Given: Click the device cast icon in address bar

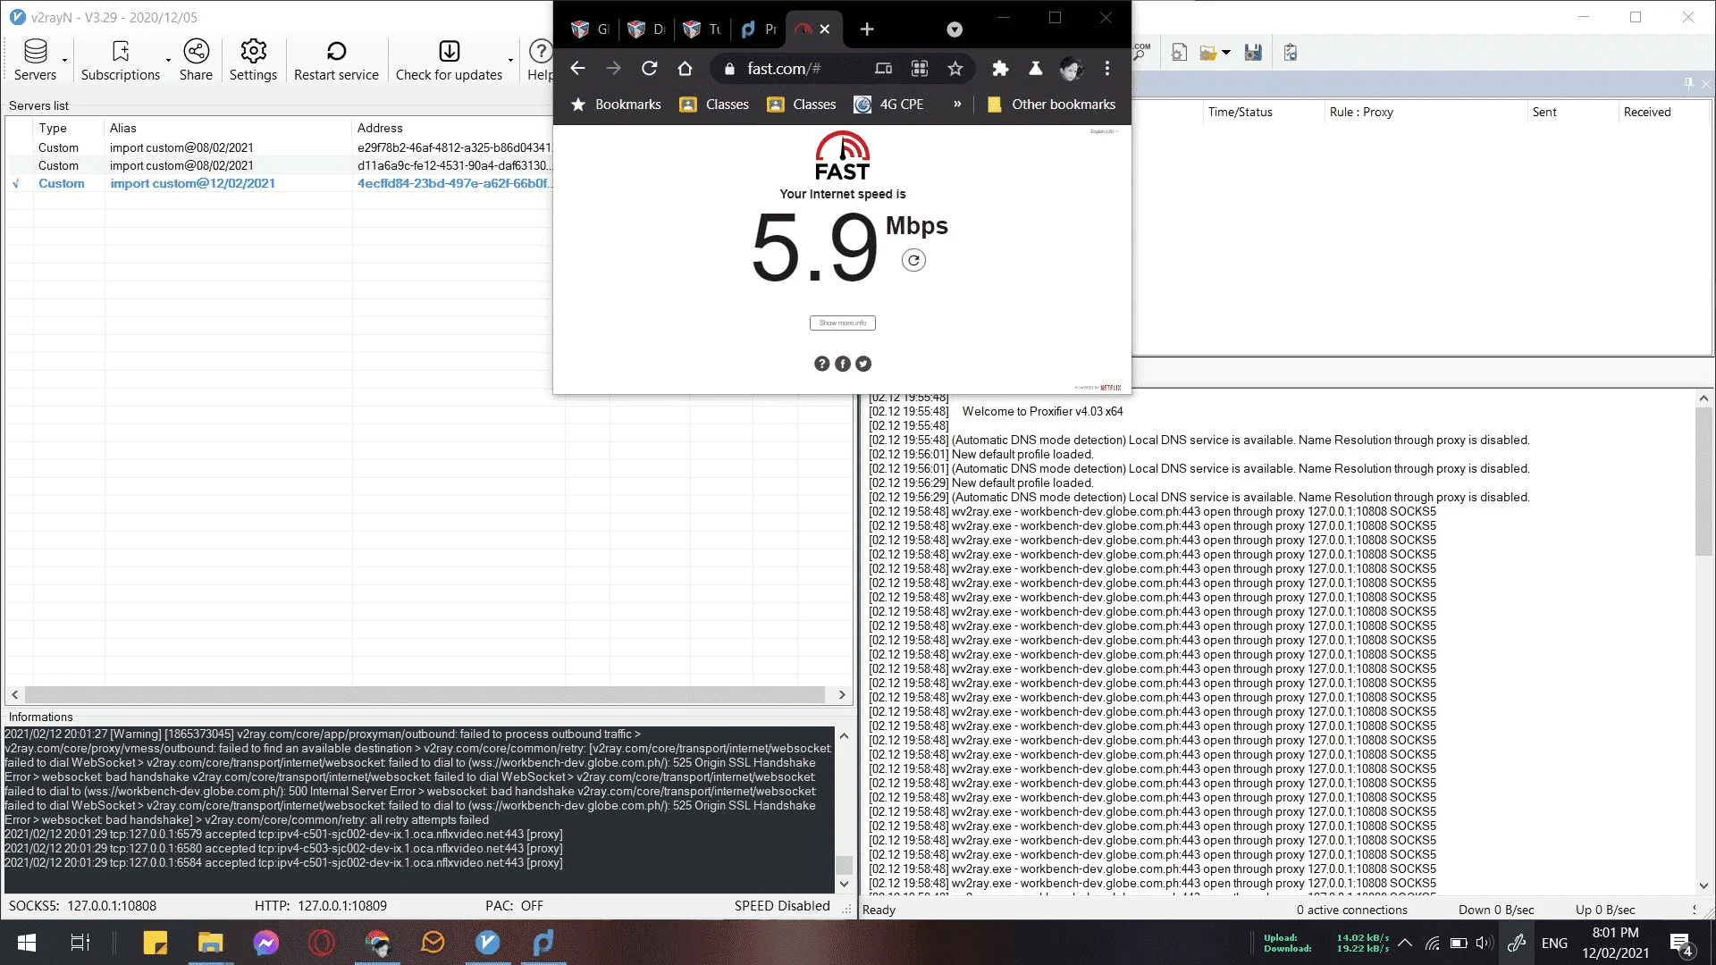Looking at the screenshot, I should (883, 69).
